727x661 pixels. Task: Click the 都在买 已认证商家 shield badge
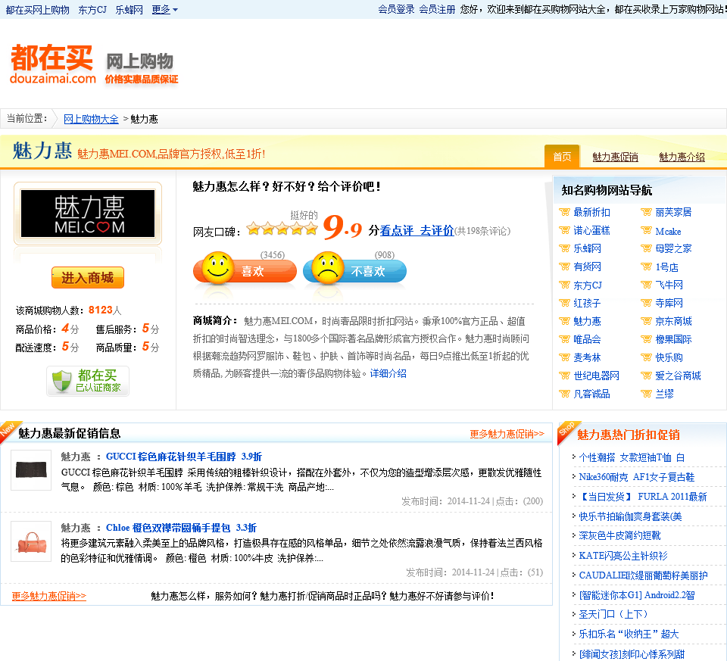click(88, 381)
